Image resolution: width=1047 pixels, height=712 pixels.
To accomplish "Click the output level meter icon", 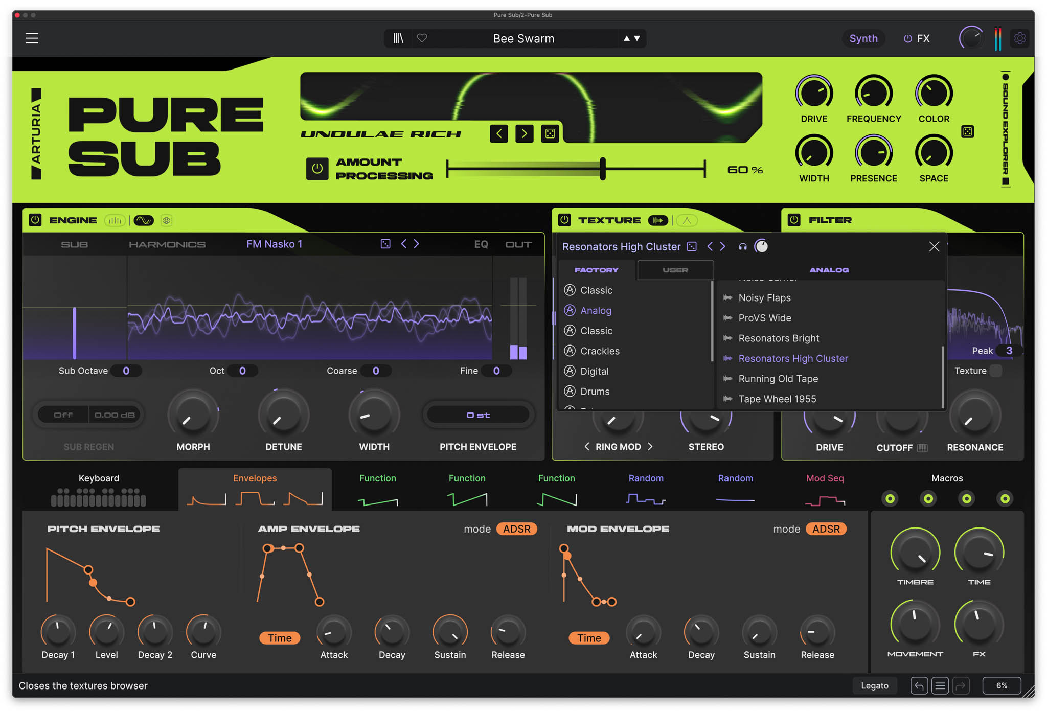I will coord(997,38).
